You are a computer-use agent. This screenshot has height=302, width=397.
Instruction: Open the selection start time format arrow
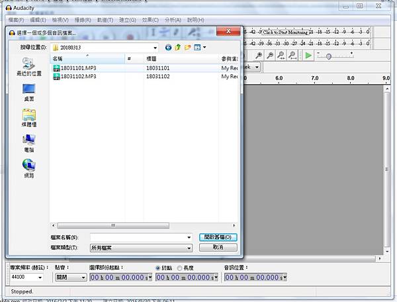[150, 277]
